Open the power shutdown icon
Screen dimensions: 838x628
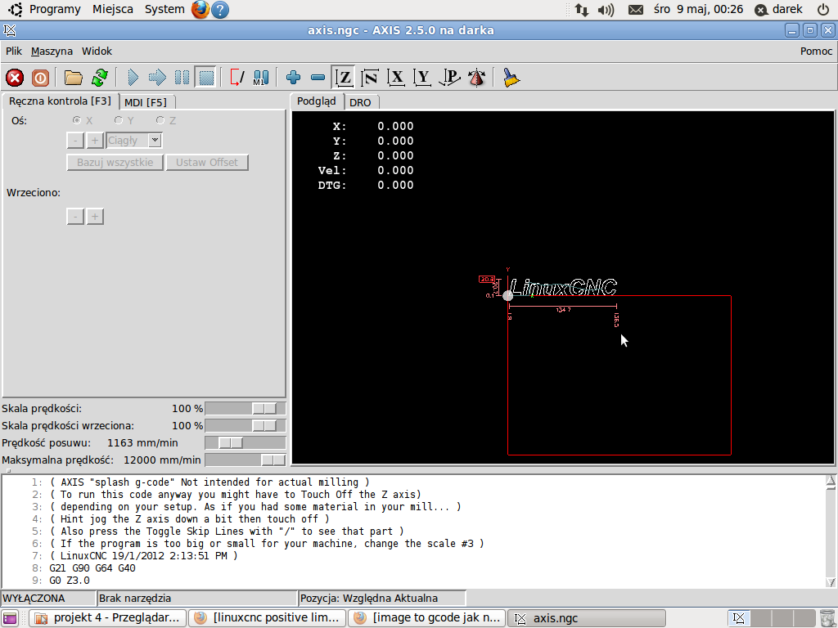coord(823,9)
